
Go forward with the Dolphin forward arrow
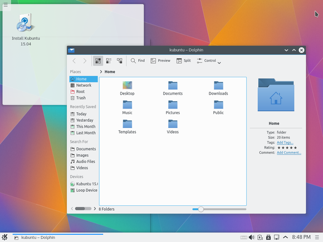85,61
